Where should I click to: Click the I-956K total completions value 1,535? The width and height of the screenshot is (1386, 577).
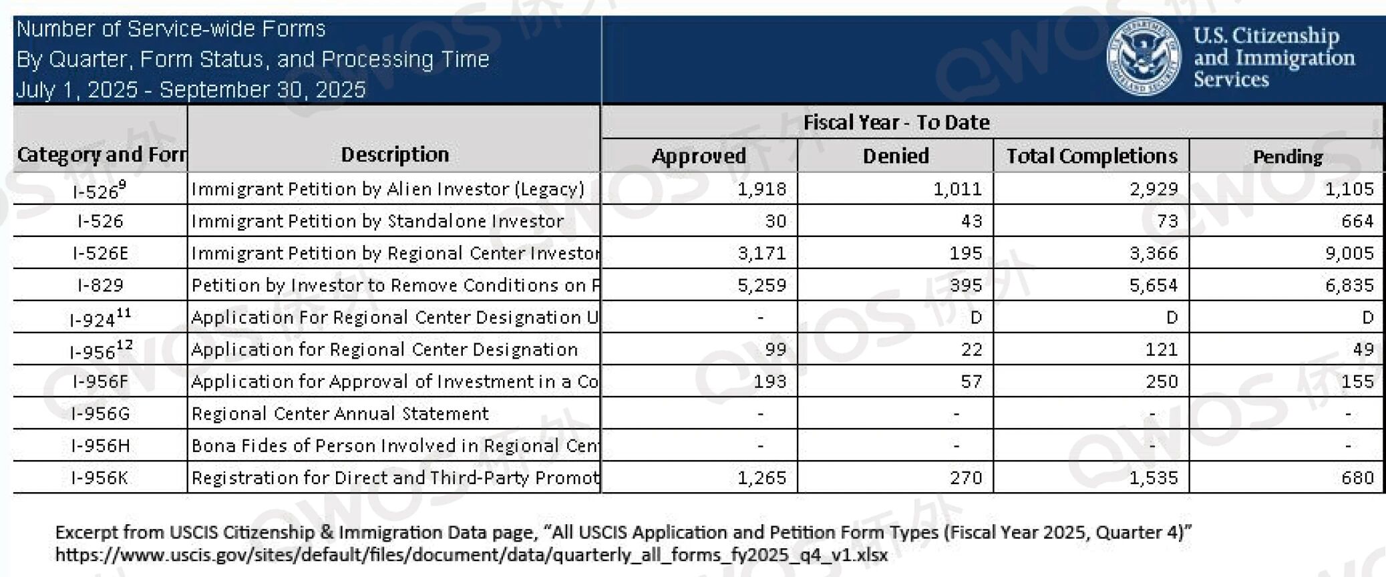pyautogui.click(x=1154, y=477)
